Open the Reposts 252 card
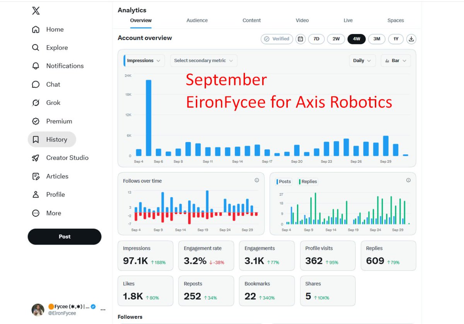Screen dimensions: 464x324 click(206, 291)
